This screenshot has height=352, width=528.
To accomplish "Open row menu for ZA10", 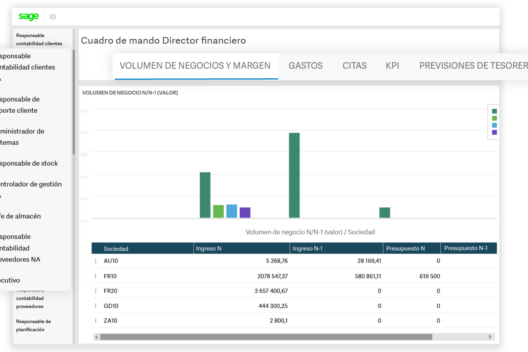I will [x=96, y=320].
